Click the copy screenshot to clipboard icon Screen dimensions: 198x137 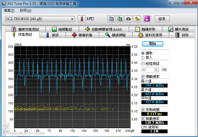(x=120, y=19)
